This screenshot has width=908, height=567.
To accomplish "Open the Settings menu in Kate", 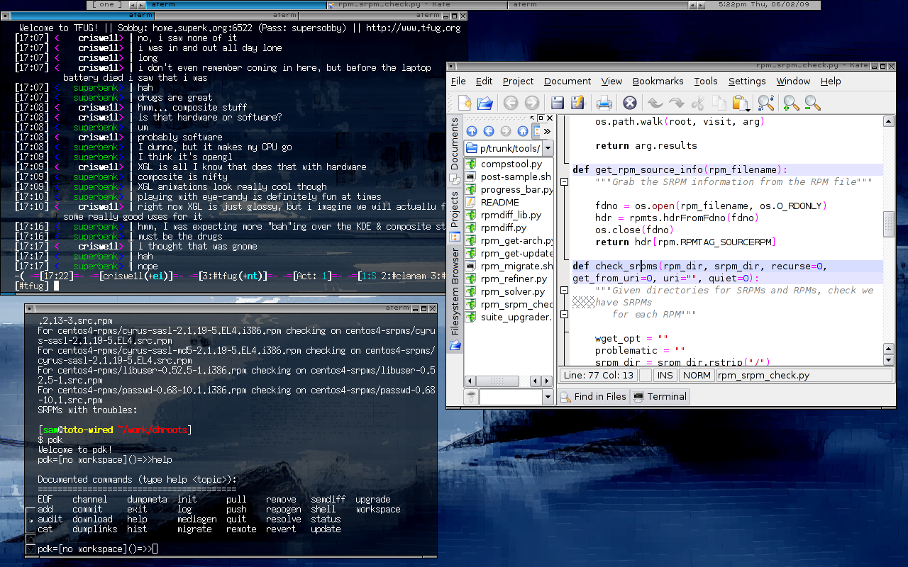I will click(747, 81).
